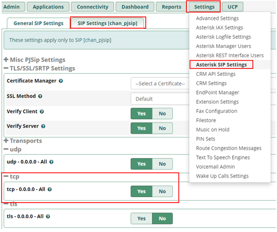This screenshot has height=232, width=277.
Task: Choose Asterisk Logfile Settings
Action: click(223, 37)
